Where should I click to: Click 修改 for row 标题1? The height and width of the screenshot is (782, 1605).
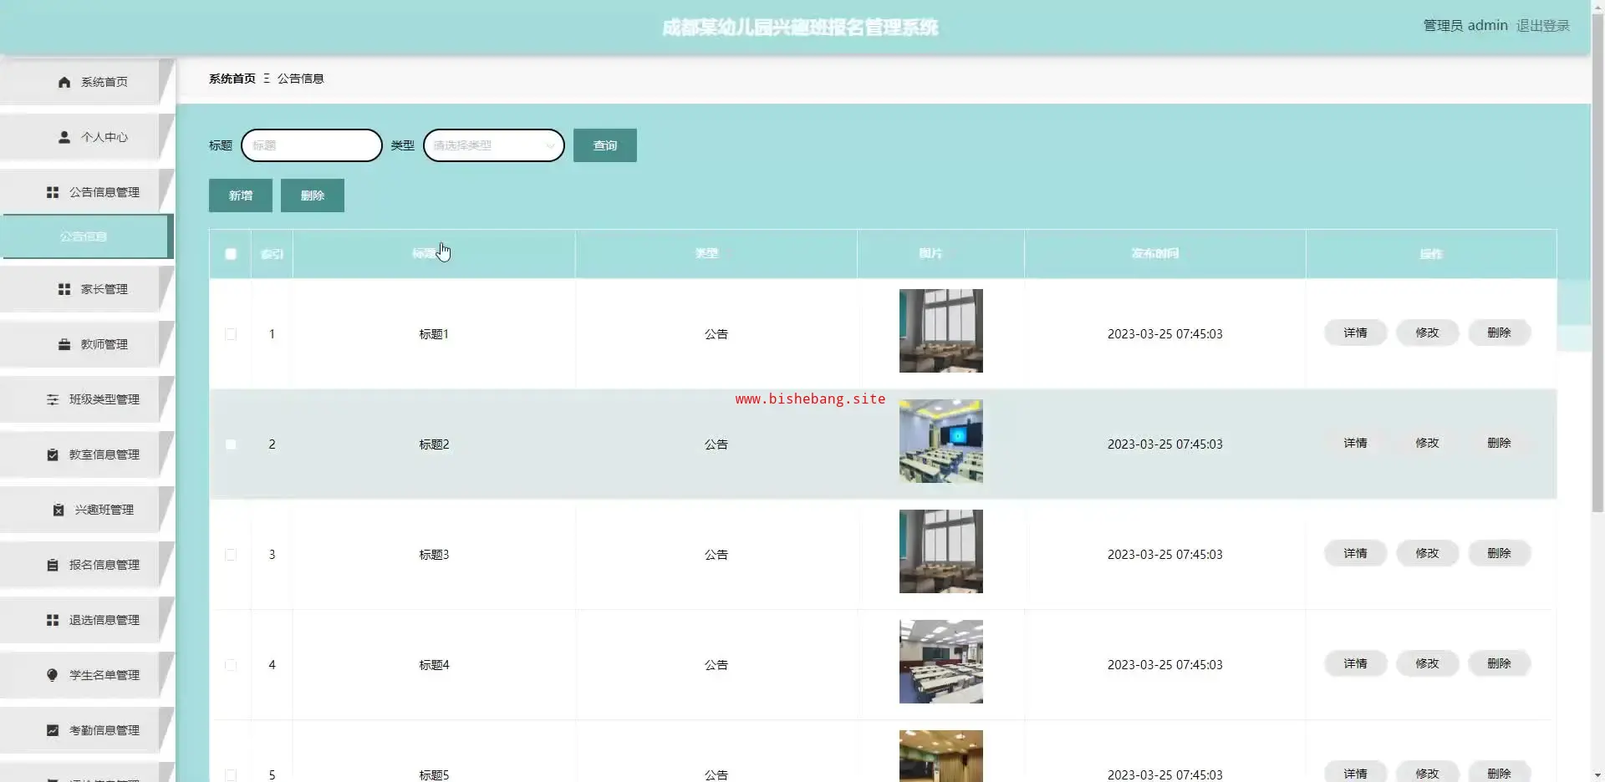click(1428, 333)
